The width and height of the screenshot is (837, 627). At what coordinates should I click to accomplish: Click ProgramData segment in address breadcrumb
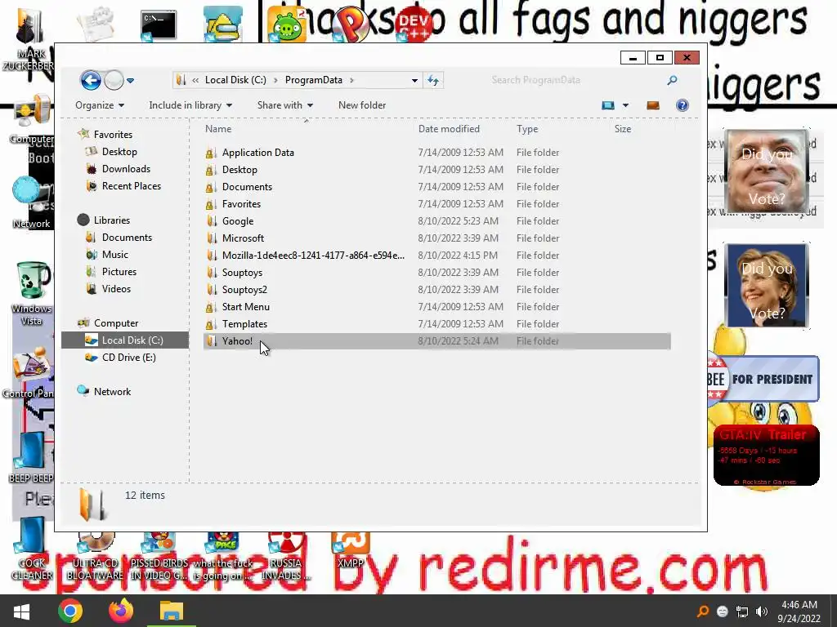pyautogui.click(x=313, y=80)
